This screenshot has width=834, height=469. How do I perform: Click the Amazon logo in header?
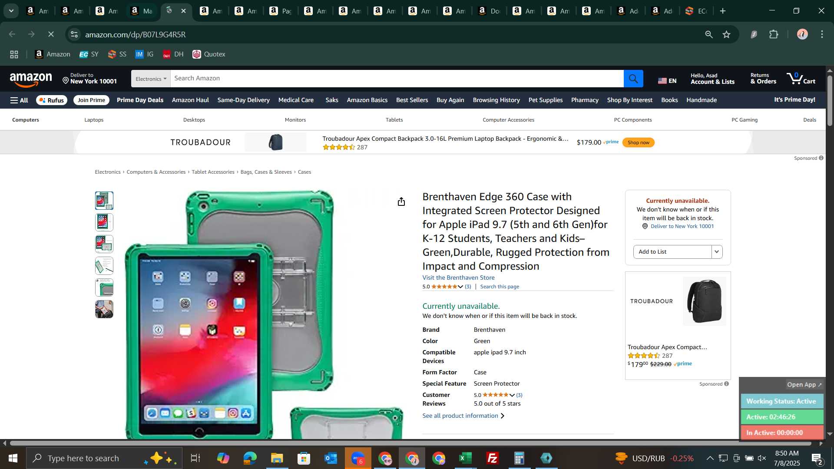[31, 80]
